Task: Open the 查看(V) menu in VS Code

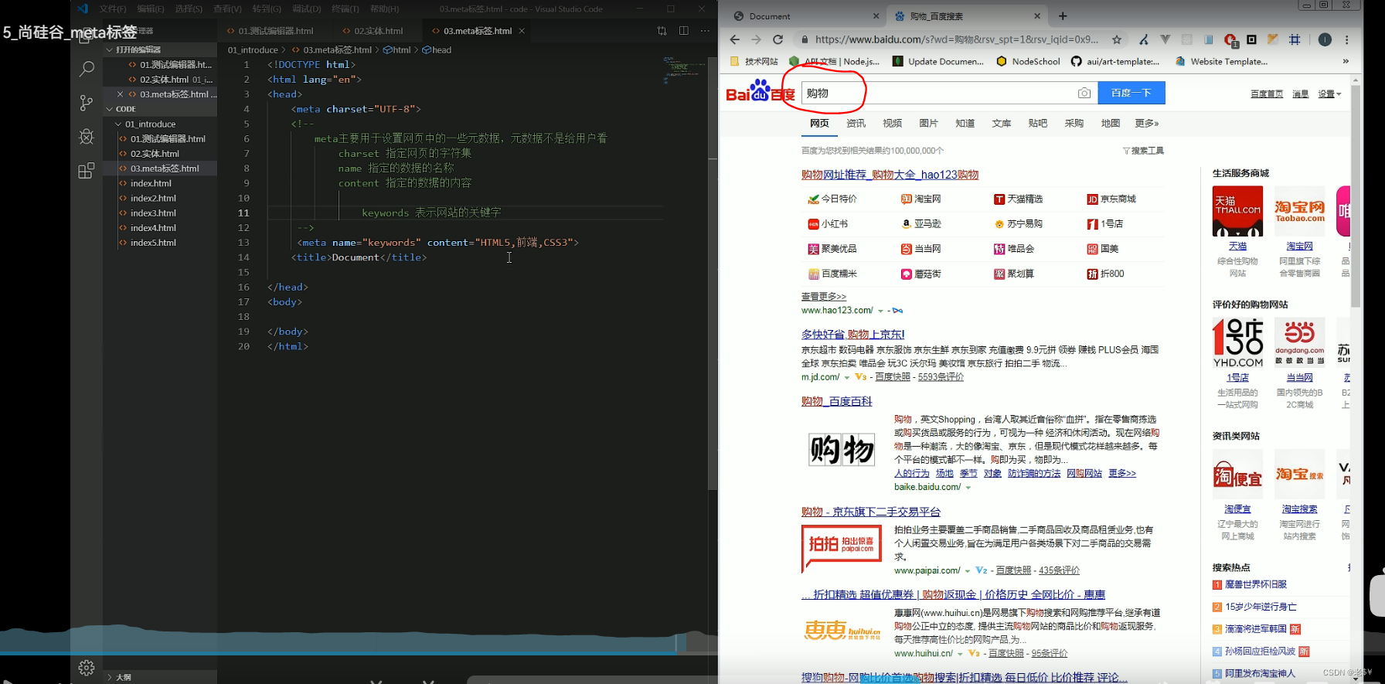Action: pos(227,9)
